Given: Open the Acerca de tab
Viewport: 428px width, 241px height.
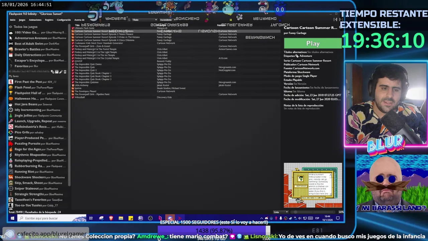Looking at the screenshot, I should click(x=79, y=20).
